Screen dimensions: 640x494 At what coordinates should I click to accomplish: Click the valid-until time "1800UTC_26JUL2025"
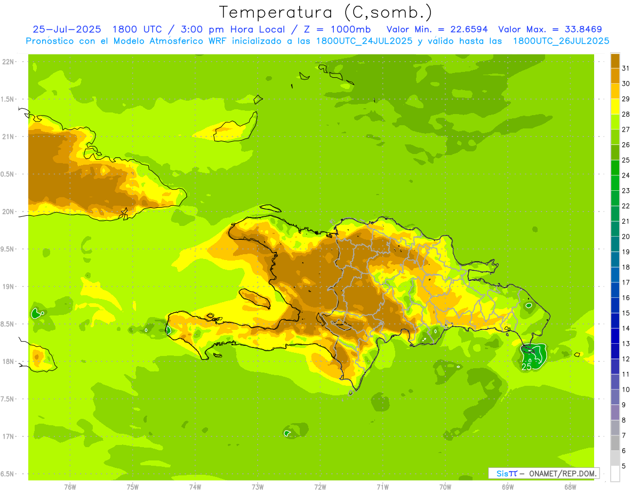coord(561,41)
